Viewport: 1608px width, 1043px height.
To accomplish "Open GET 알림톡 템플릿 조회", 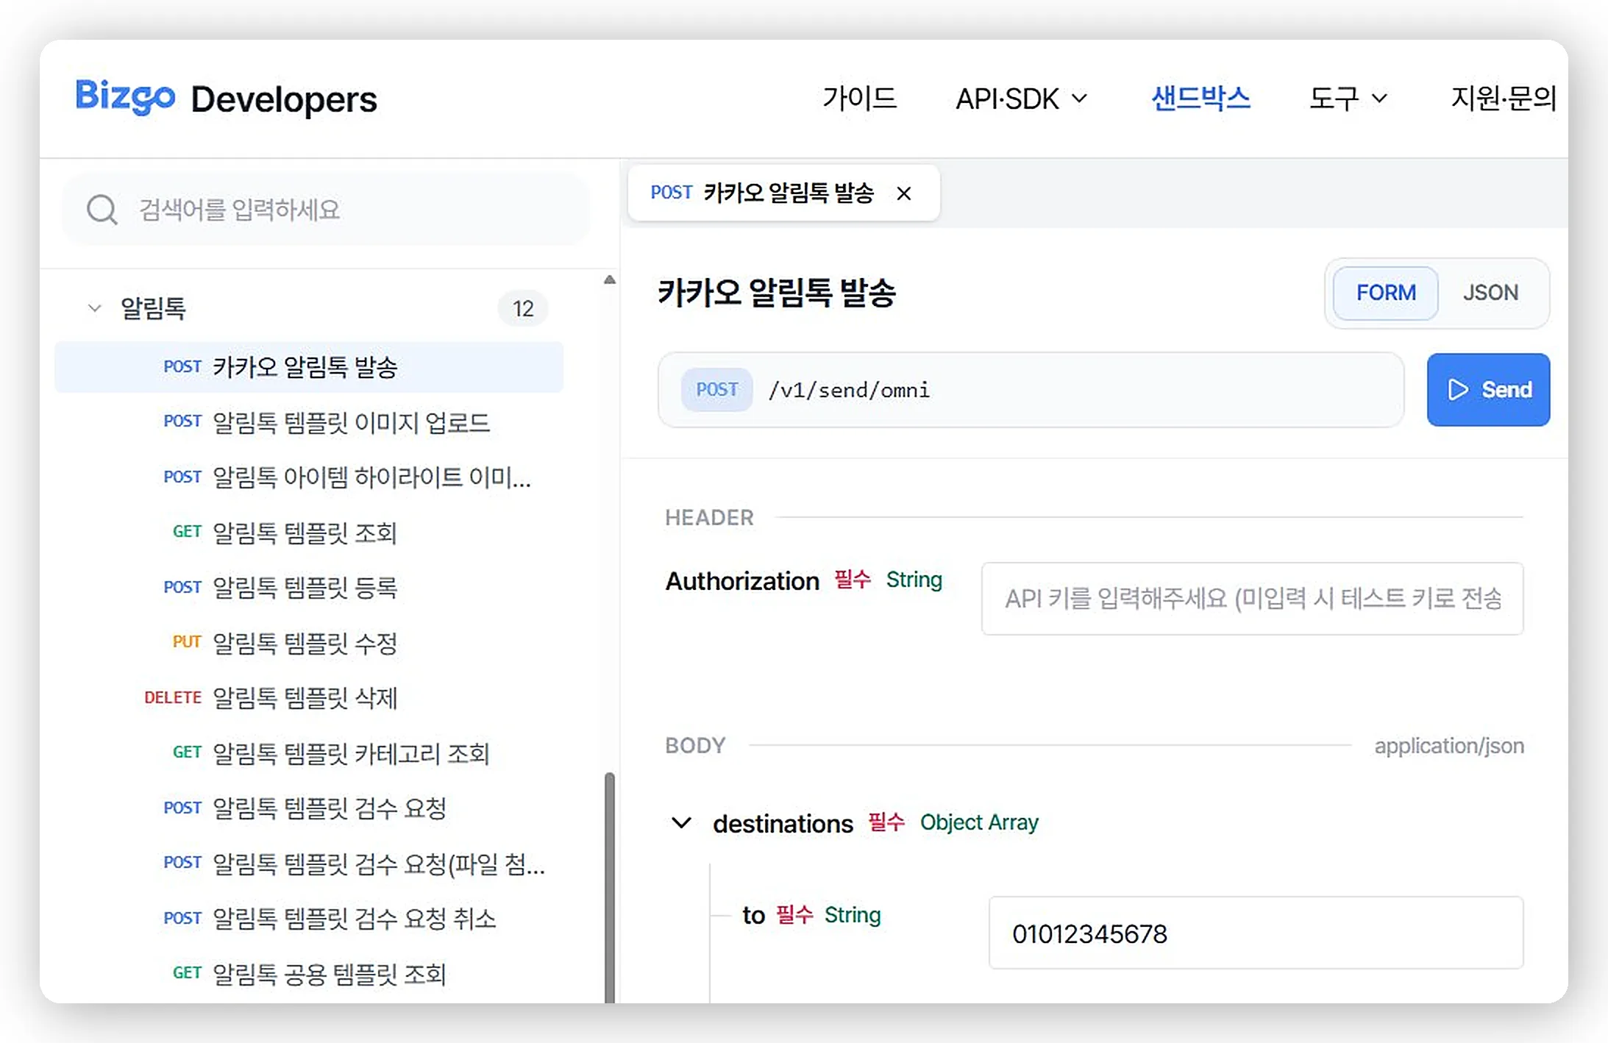I will point(309,533).
